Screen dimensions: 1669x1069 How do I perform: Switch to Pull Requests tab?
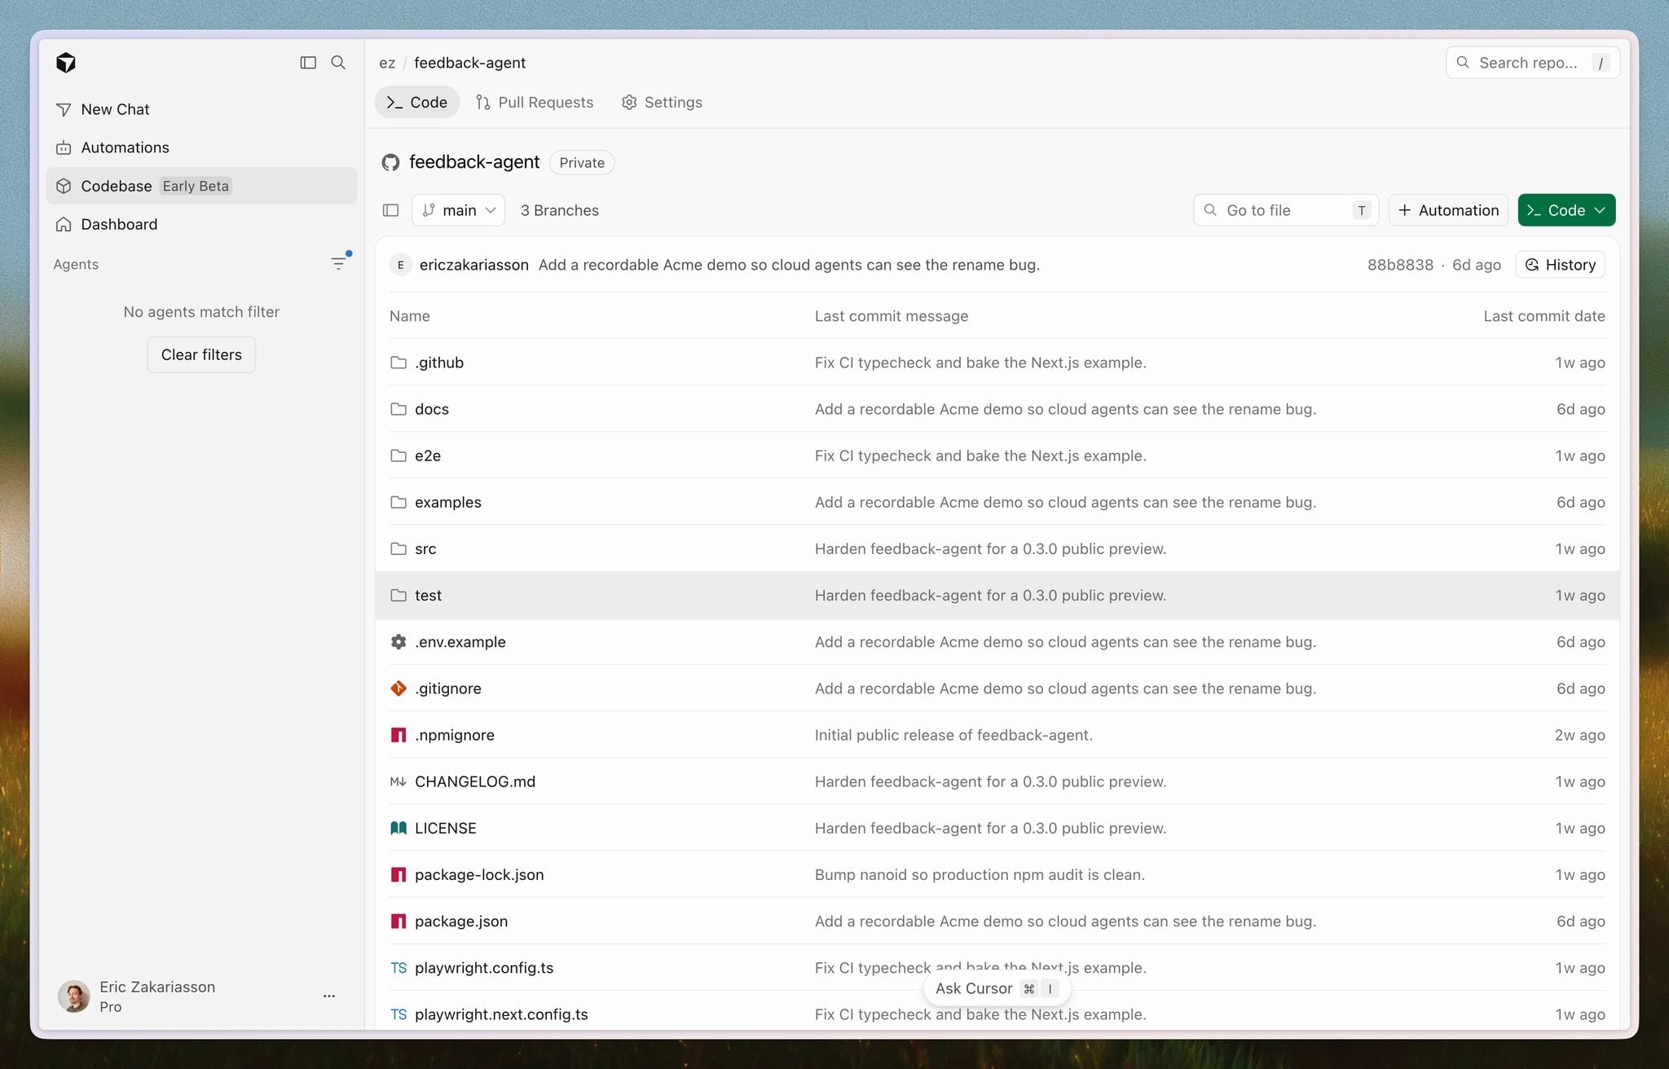(x=535, y=102)
